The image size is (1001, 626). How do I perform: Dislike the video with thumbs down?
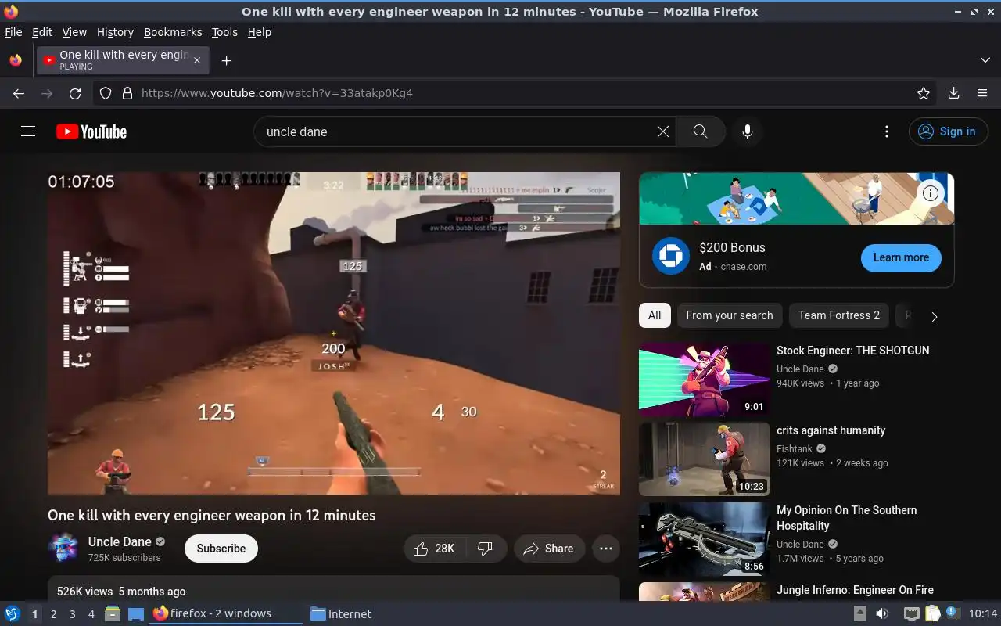(x=486, y=549)
